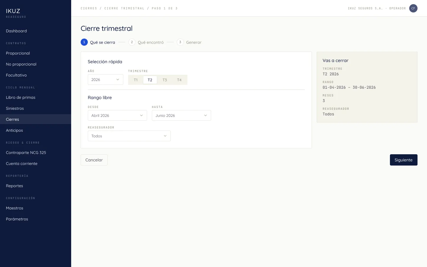The width and height of the screenshot is (427, 267).
Task: Select quarter T3
Action: [165, 80]
